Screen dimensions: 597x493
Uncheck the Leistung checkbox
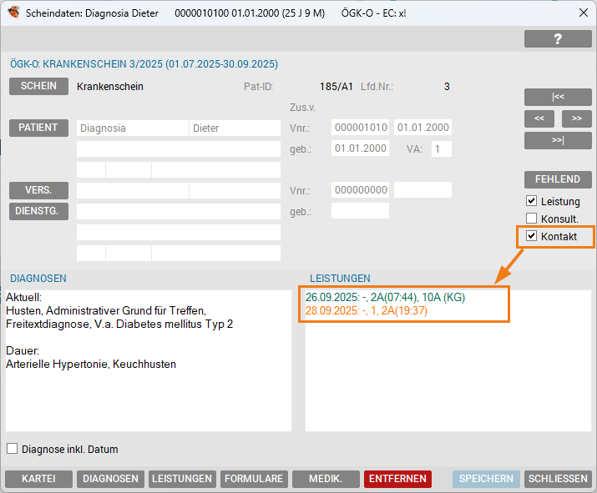pos(531,201)
